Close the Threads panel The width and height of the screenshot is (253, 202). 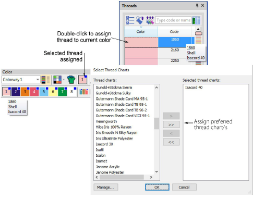(x=202, y=6)
